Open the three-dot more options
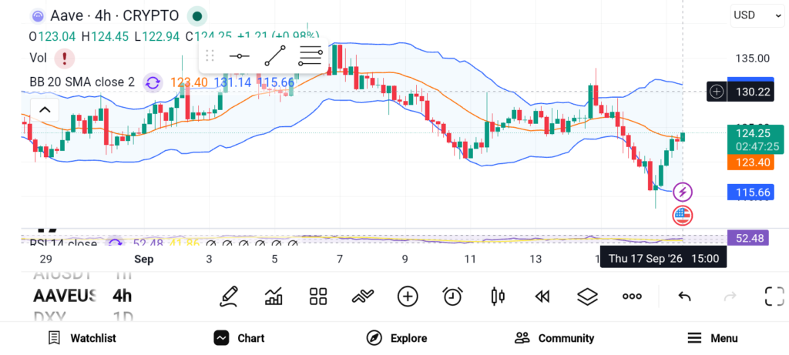The image size is (789, 355). tap(632, 296)
